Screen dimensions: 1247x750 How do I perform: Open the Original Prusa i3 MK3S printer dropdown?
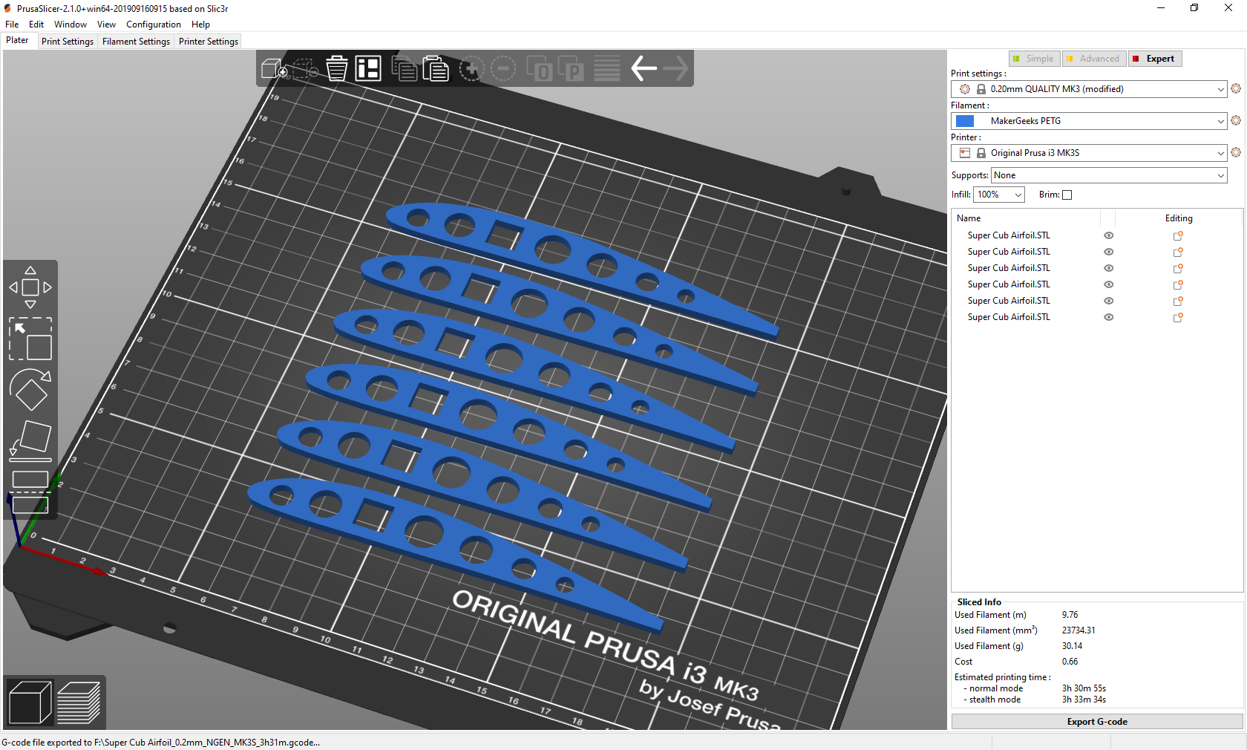pyautogui.click(x=1089, y=153)
